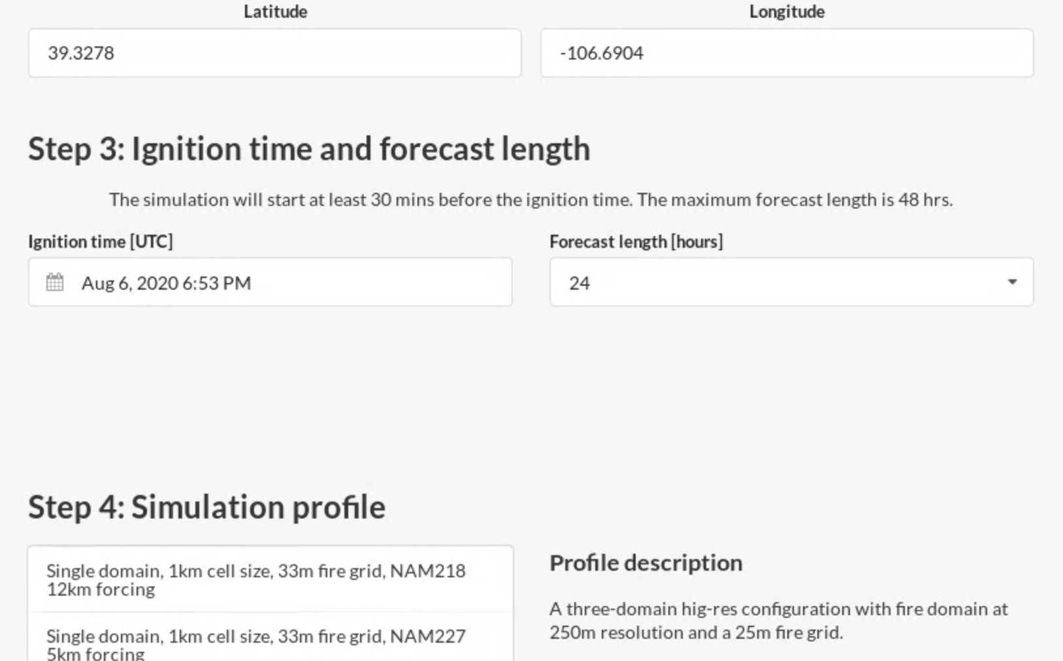
Task: Click the Aug 6, 2020 6:53 PM date text
Action: 166,283
